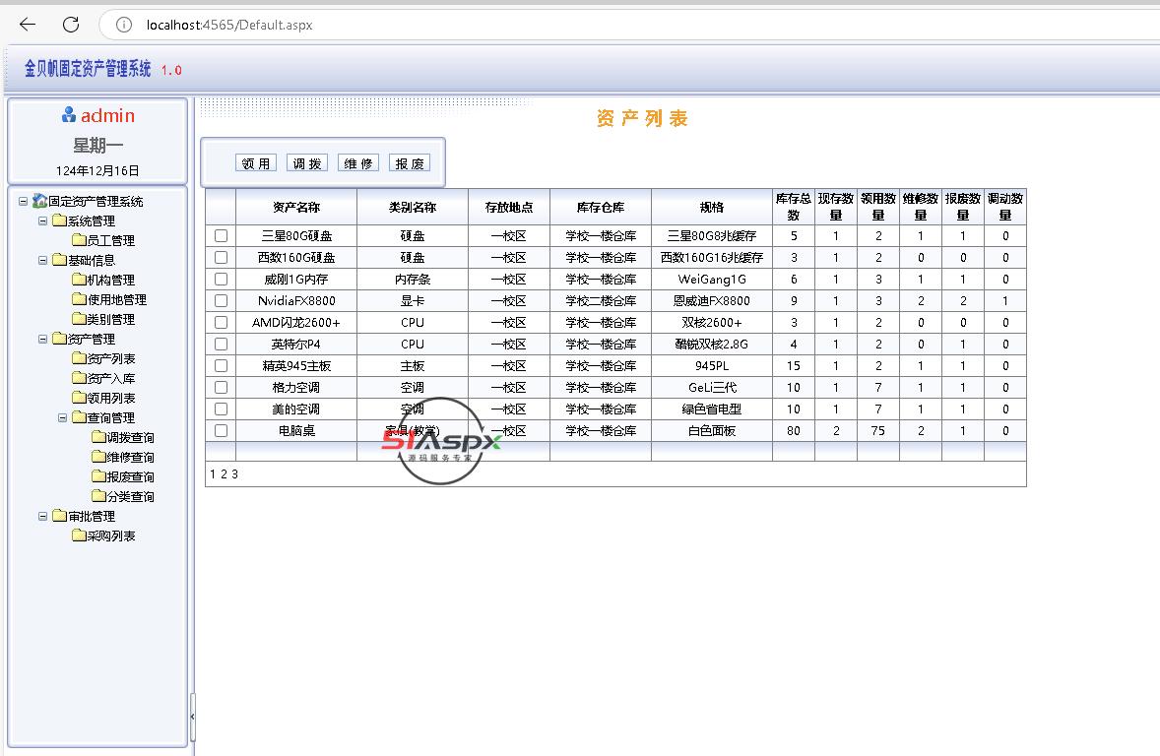Collapse the sidebar with the splitter arrow
The image size is (1160, 756).
pyautogui.click(x=192, y=717)
